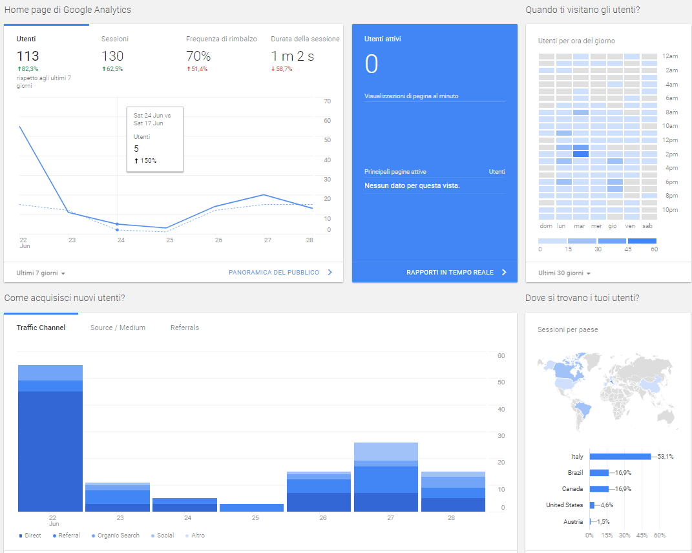This screenshot has width=692, height=553.
Task: Open the Ultimi 30 giorni dropdown
Action: pyautogui.click(x=564, y=273)
